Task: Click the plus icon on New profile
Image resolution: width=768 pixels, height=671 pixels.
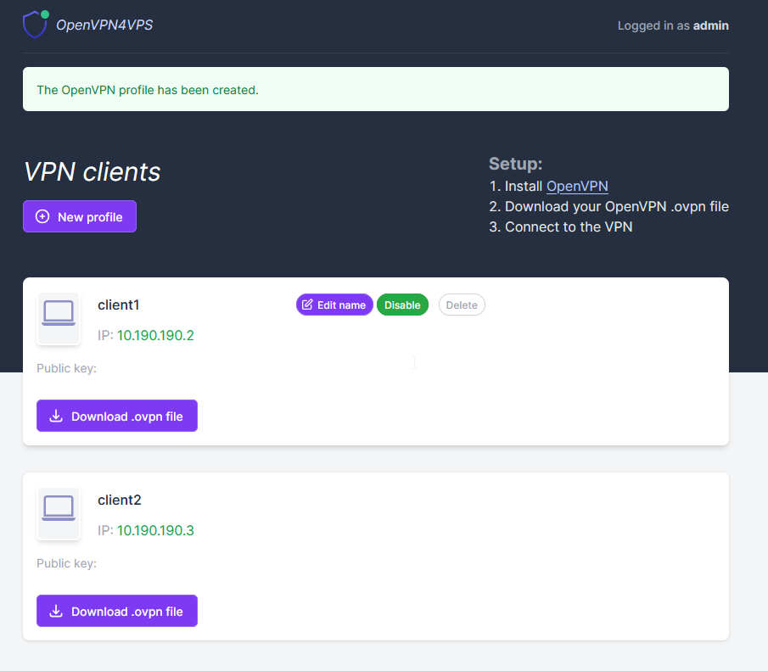Action: pos(42,216)
